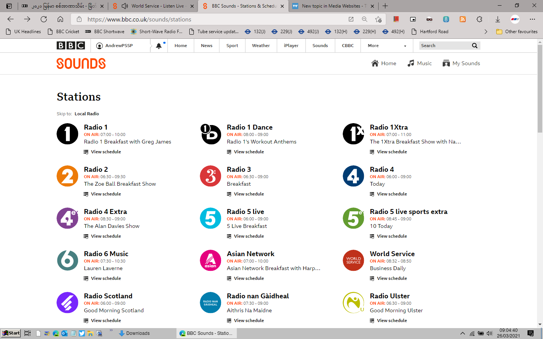Open BBC Cricket bookmark
543x339 pixels.
coord(64,32)
